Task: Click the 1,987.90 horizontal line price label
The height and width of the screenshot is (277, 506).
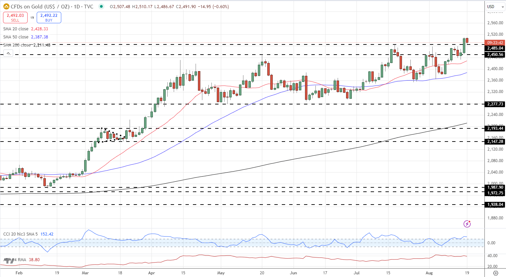Action: click(x=495, y=187)
